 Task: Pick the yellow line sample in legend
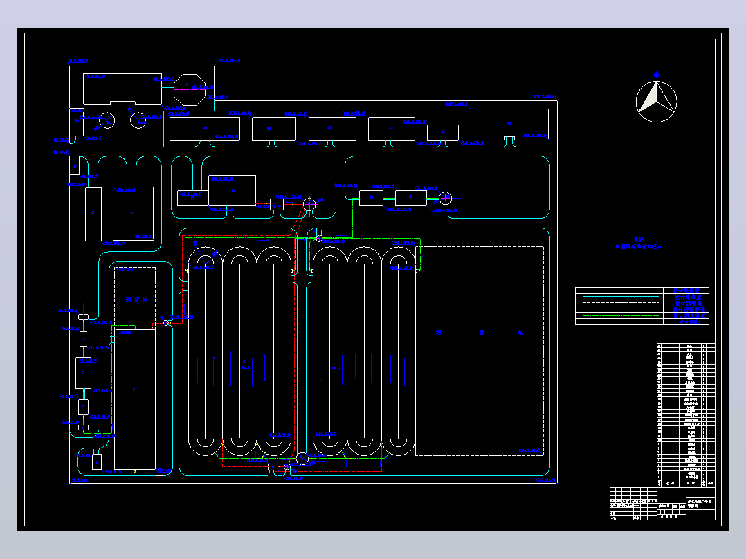621,322
